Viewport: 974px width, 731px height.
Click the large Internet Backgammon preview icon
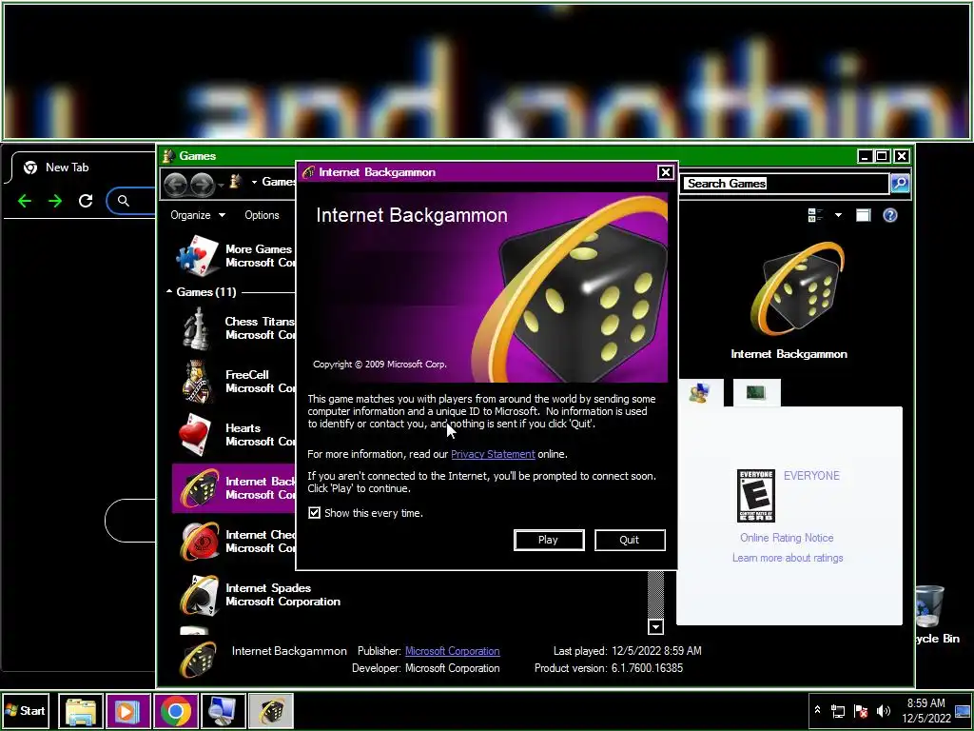(797, 289)
